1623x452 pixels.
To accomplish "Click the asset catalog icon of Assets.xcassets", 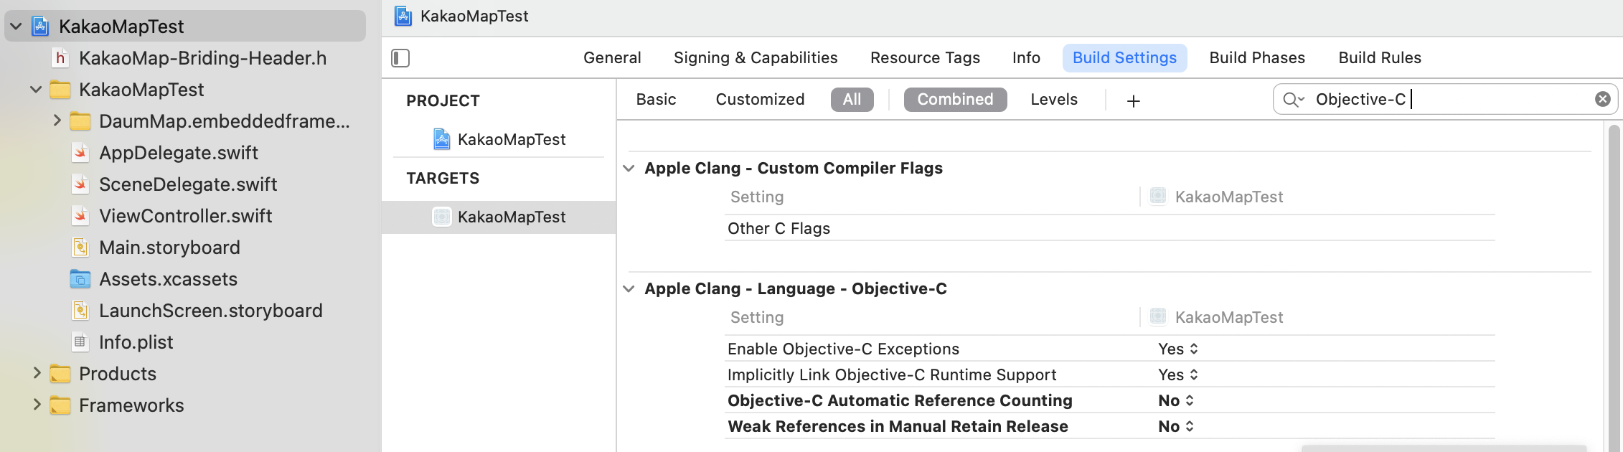I will click(x=80, y=279).
